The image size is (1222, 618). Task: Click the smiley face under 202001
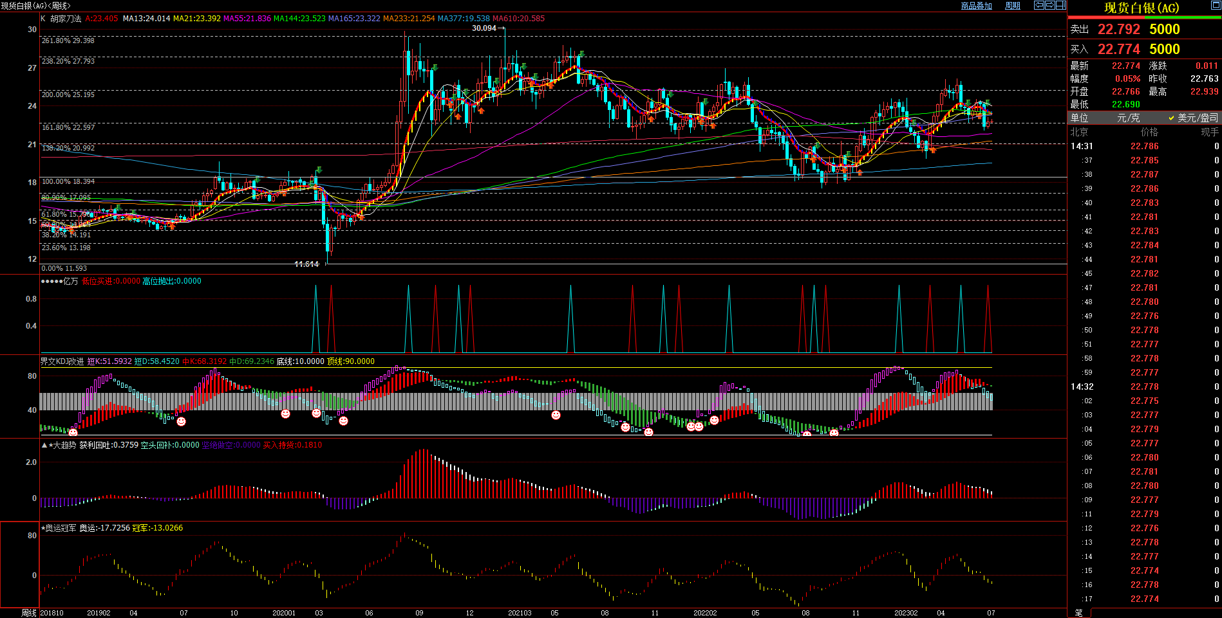(285, 414)
